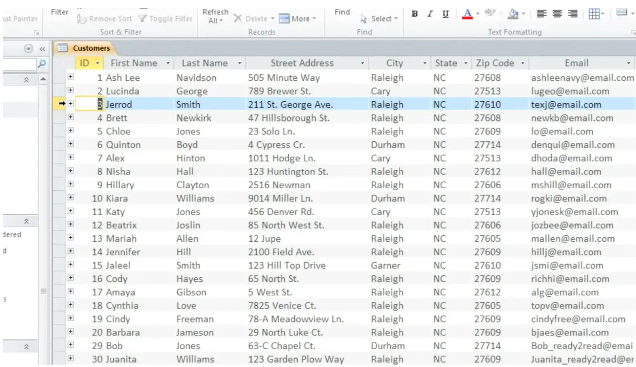Select the email cell lugeo@email.com
This screenshot has width=636, height=367.
coord(570,91)
